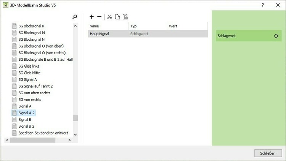Screen dimensions: 286x161
Task: Select the highlighted Signal A 2 entry
Action: pyautogui.click(x=26, y=113)
